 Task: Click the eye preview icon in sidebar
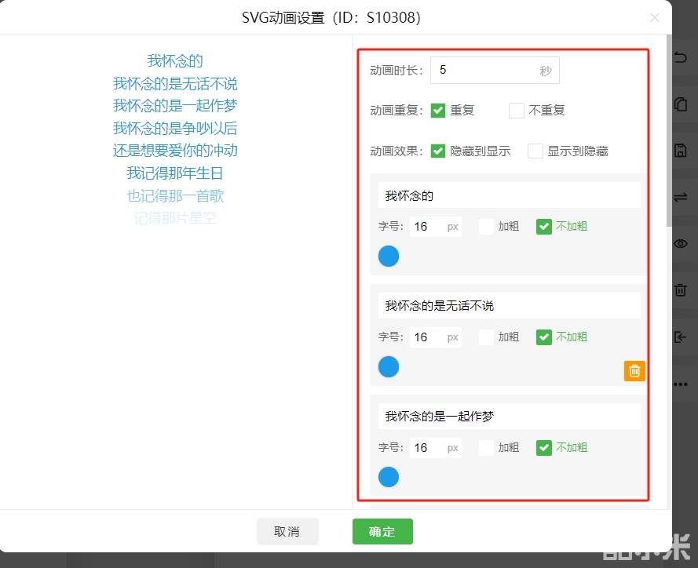681,244
